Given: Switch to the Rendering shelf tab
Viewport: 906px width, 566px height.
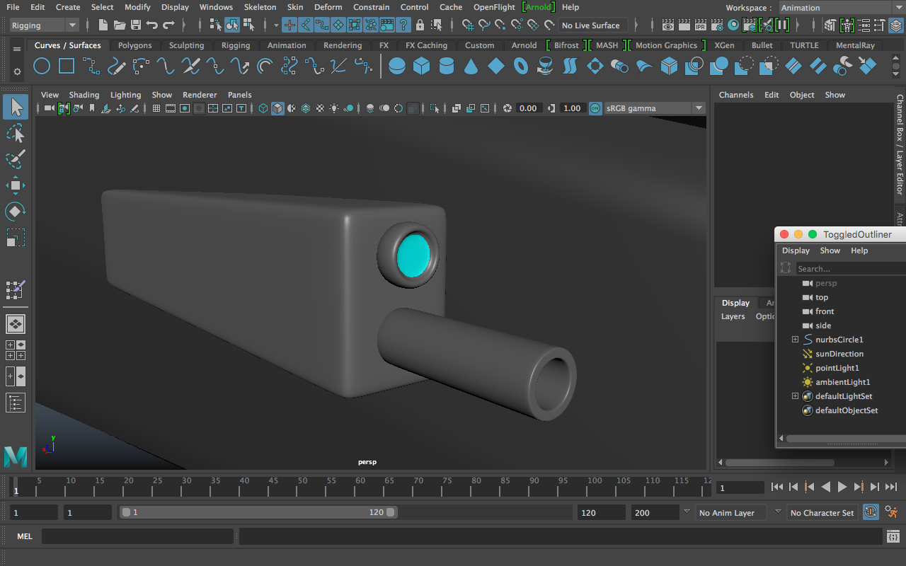Looking at the screenshot, I should click(343, 45).
